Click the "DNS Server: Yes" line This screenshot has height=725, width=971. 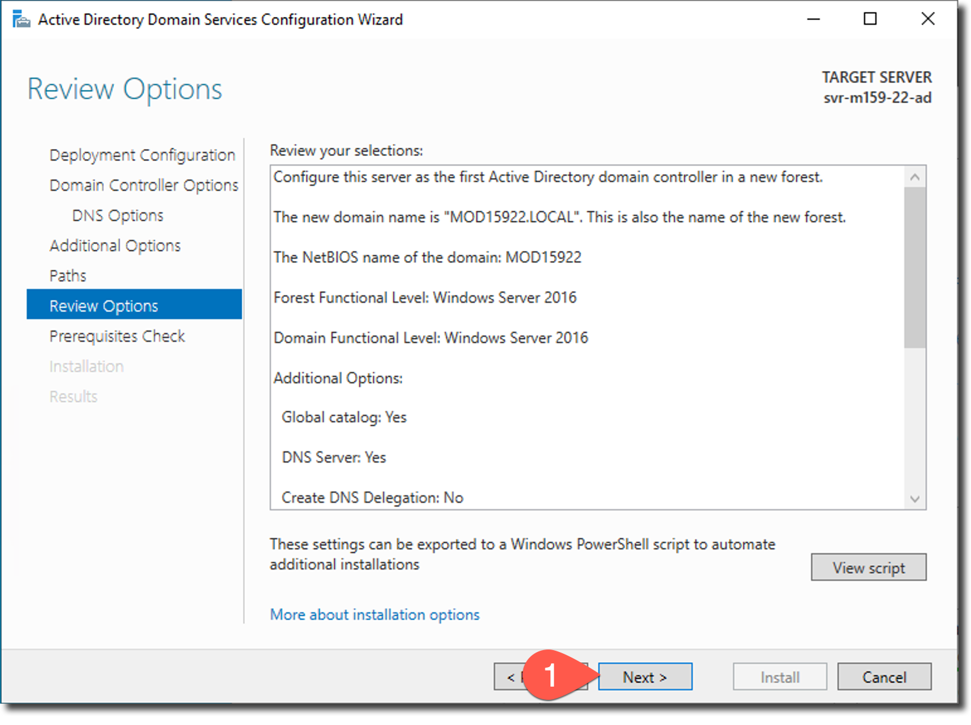pos(334,458)
